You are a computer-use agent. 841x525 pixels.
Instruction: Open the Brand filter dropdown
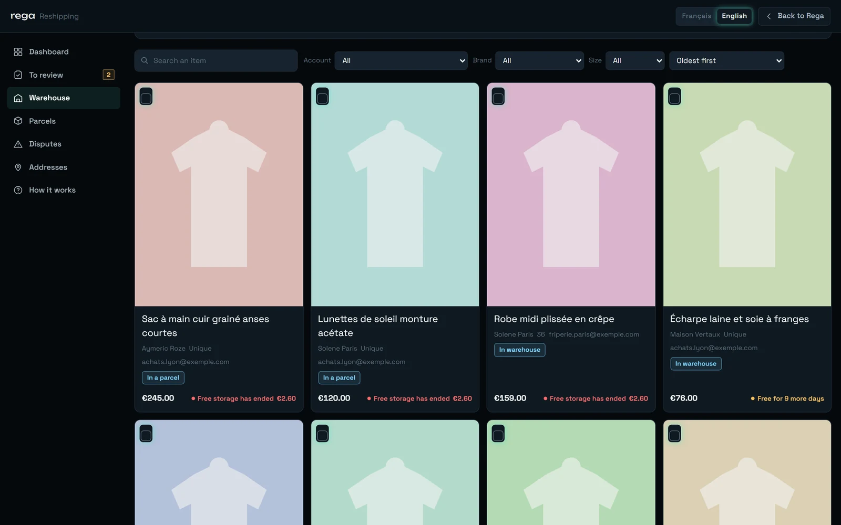click(539, 61)
